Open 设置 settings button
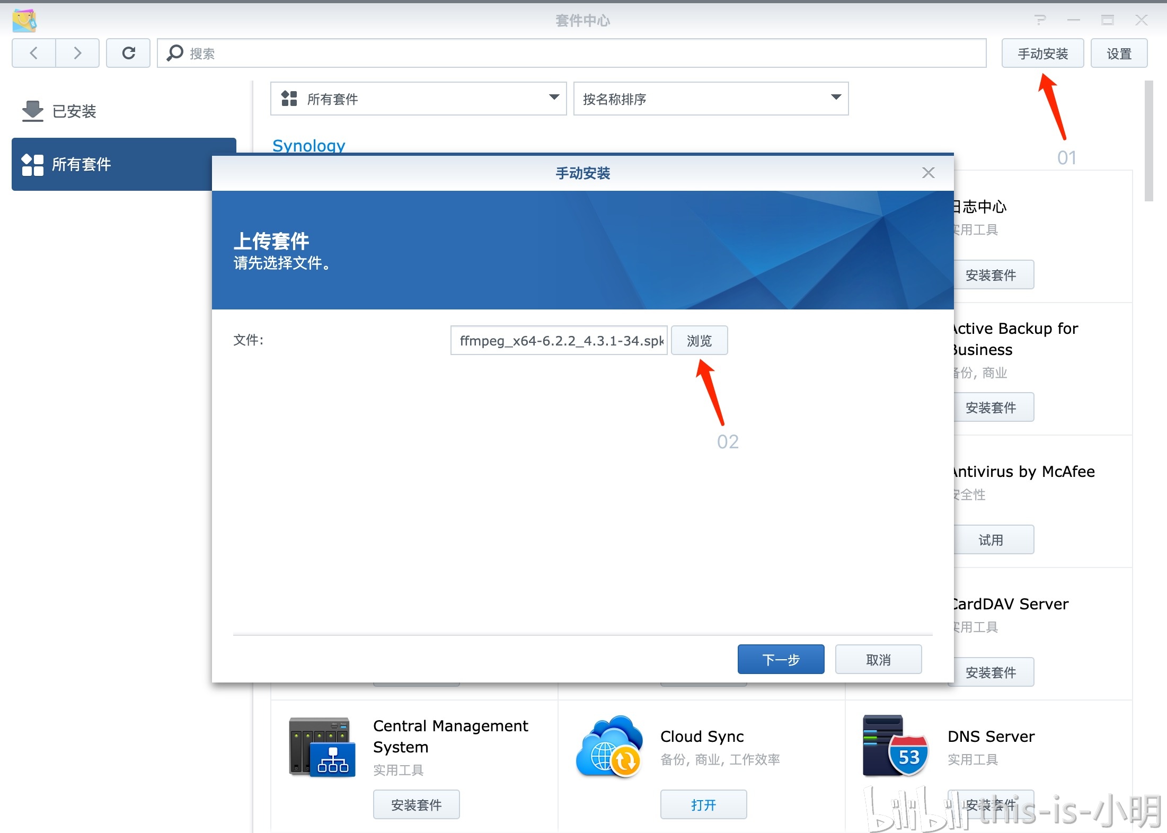1167x833 pixels. [x=1119, y=54]
